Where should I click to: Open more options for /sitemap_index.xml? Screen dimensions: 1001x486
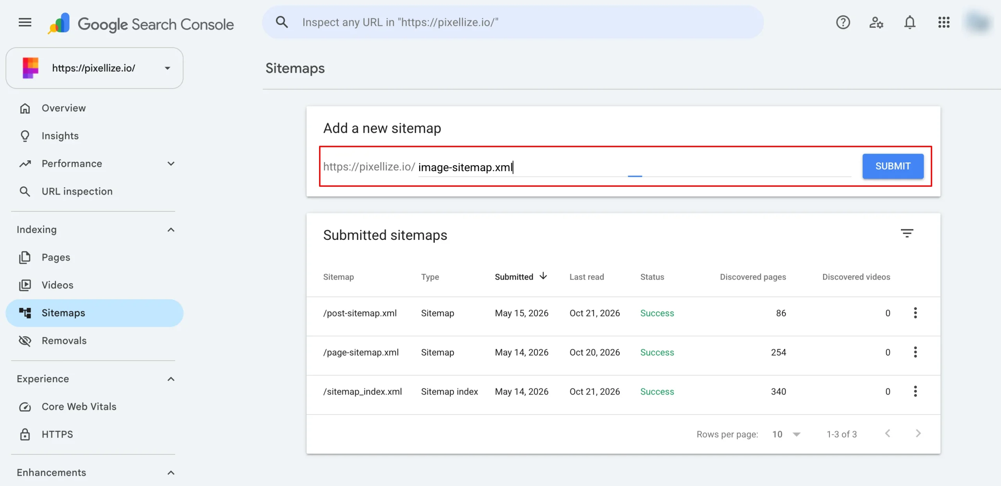915,391
